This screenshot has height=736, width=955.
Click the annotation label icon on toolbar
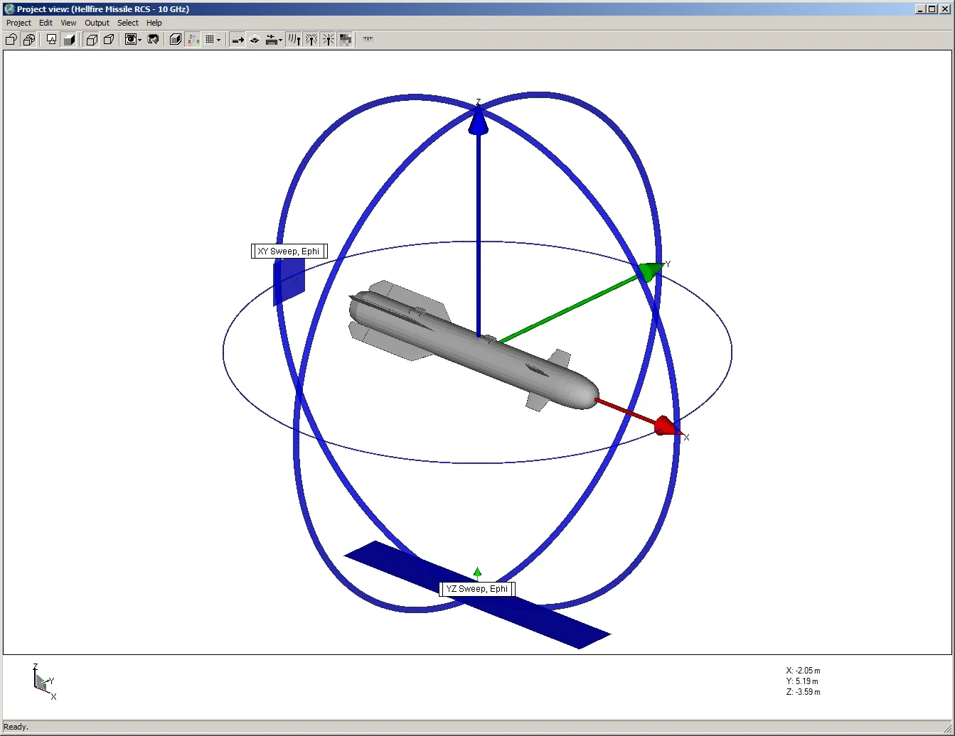pyautogui.click(x=51, y=39)
